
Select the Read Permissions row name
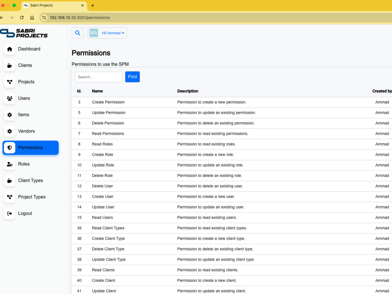[108, 134]
